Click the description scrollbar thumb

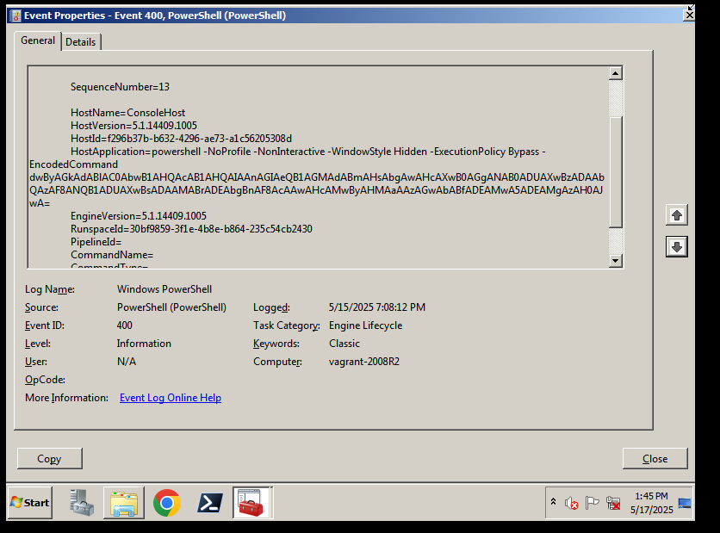click(x=615, y=171)
